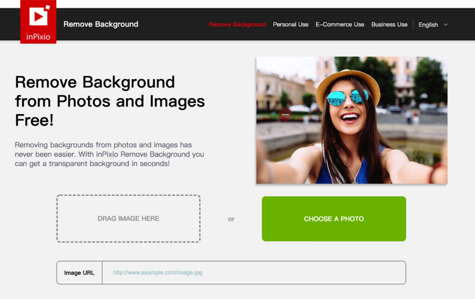
Task: Go to Personal Use page
Action: click(290, 25)
